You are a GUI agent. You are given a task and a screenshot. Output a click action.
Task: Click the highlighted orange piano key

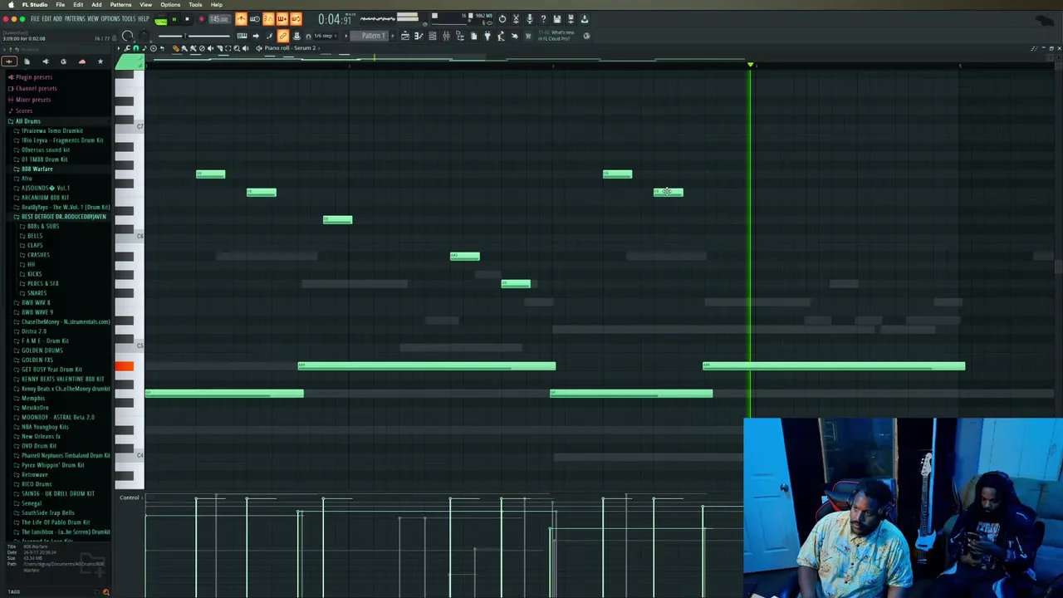point(124,366)
